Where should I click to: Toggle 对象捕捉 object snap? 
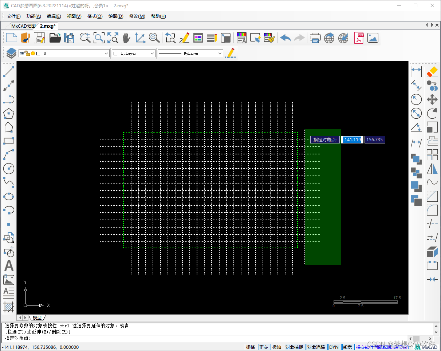(x=294, y=347)
